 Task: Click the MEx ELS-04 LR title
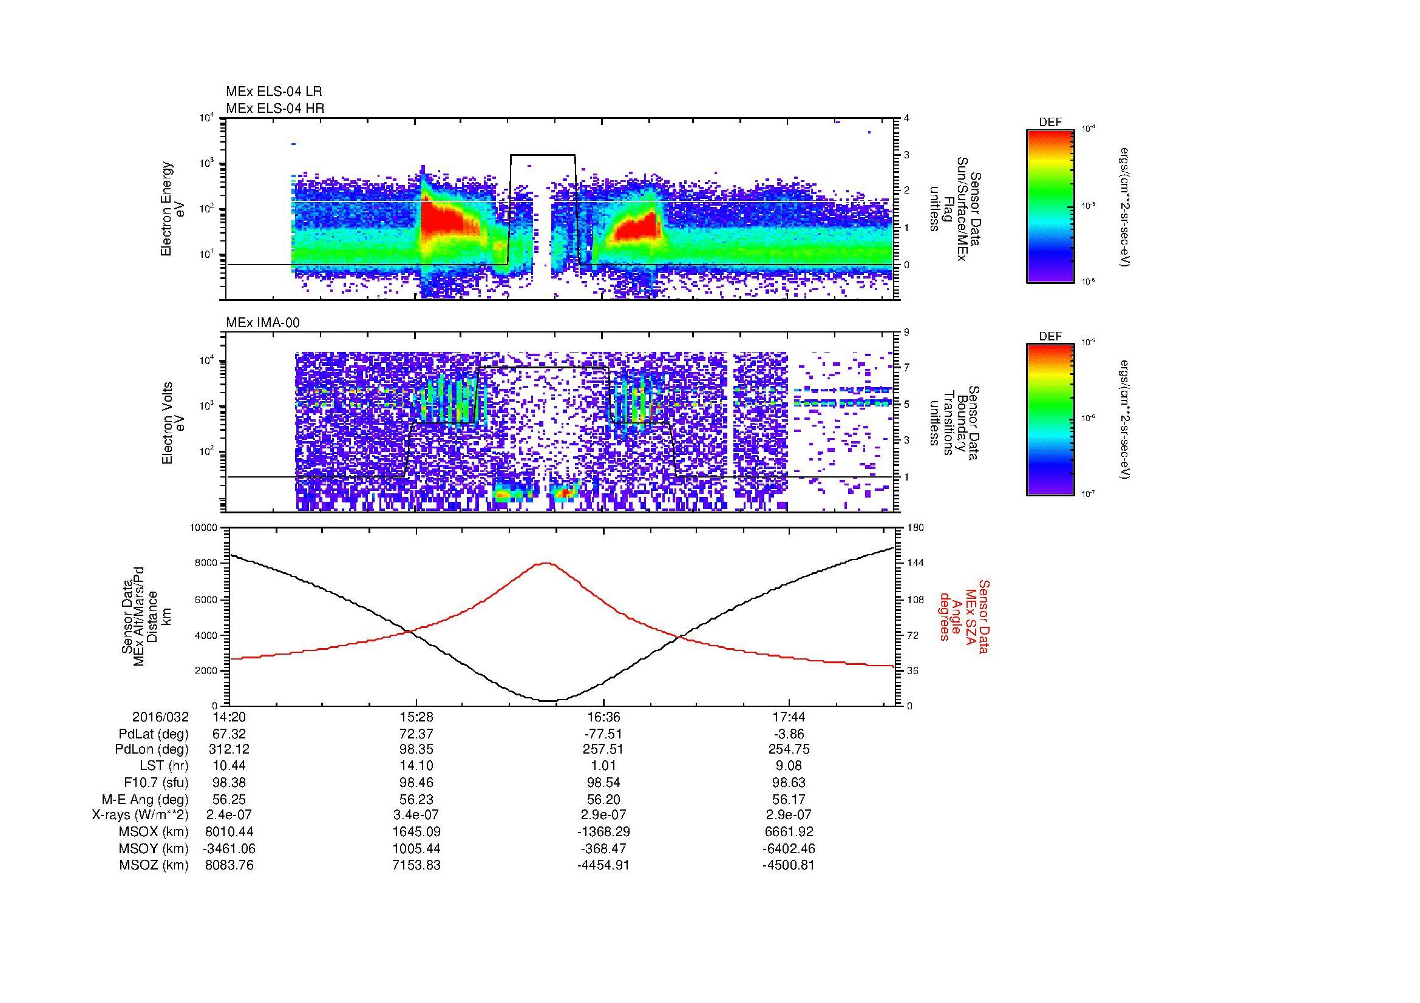tap(274, 92)
